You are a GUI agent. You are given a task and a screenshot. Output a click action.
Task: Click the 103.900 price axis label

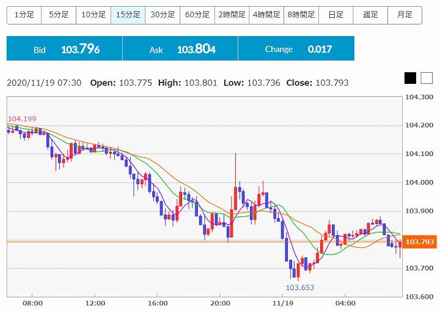[x=419, y=211]
